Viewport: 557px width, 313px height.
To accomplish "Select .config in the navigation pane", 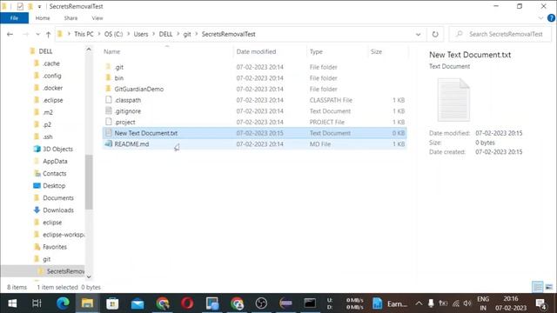I will point(52,76).
